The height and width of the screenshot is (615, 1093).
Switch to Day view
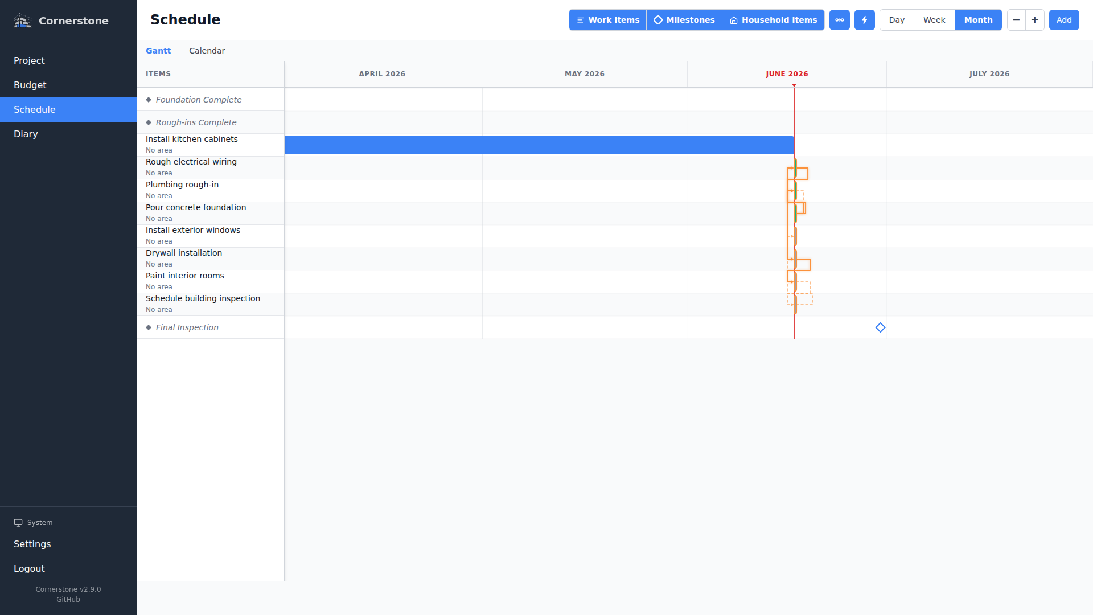[x=897, y=20]
